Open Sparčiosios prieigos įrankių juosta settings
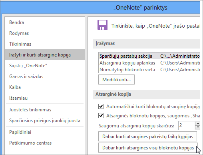Viewport: 203px width, 155px height. (45, 121)
